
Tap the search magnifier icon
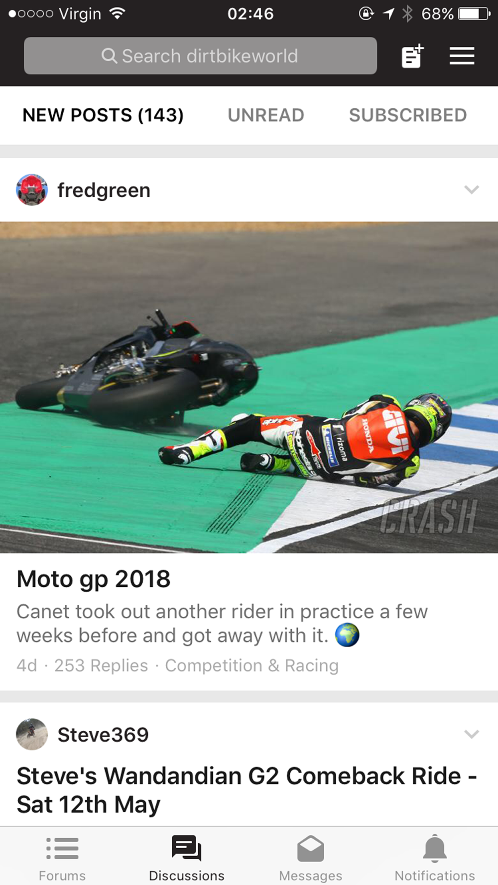pyautogui.click(x=109, y=56)
